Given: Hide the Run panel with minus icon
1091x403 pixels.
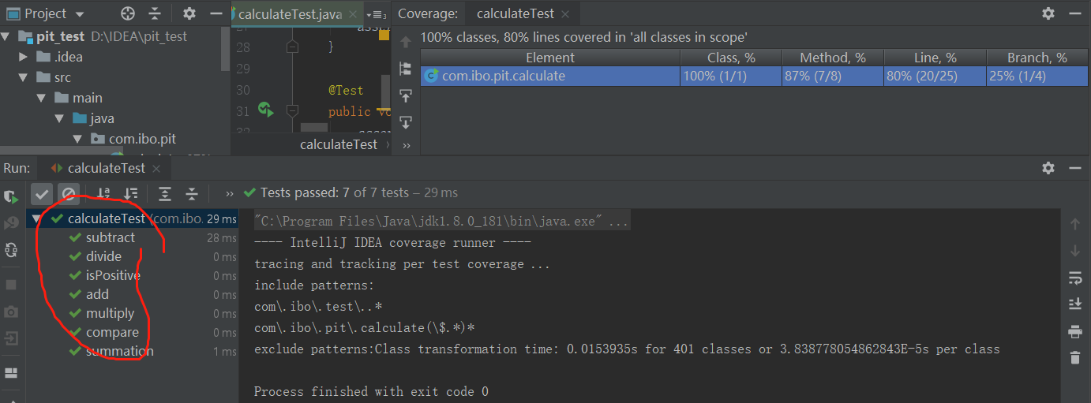Looking at the screenshot, I should 1075,168.
